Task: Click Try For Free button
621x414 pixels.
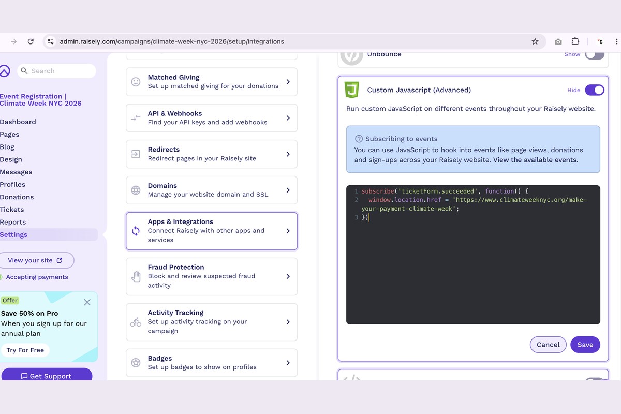Action: 25,350
